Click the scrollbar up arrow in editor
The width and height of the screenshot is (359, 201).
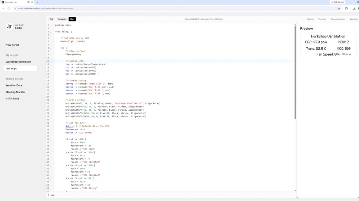(295, 24)
